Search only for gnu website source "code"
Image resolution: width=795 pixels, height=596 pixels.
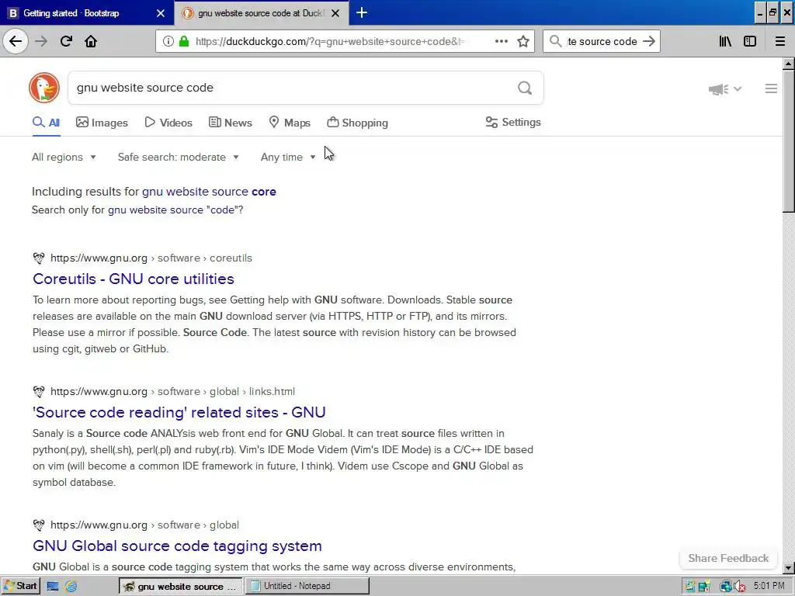175,210
